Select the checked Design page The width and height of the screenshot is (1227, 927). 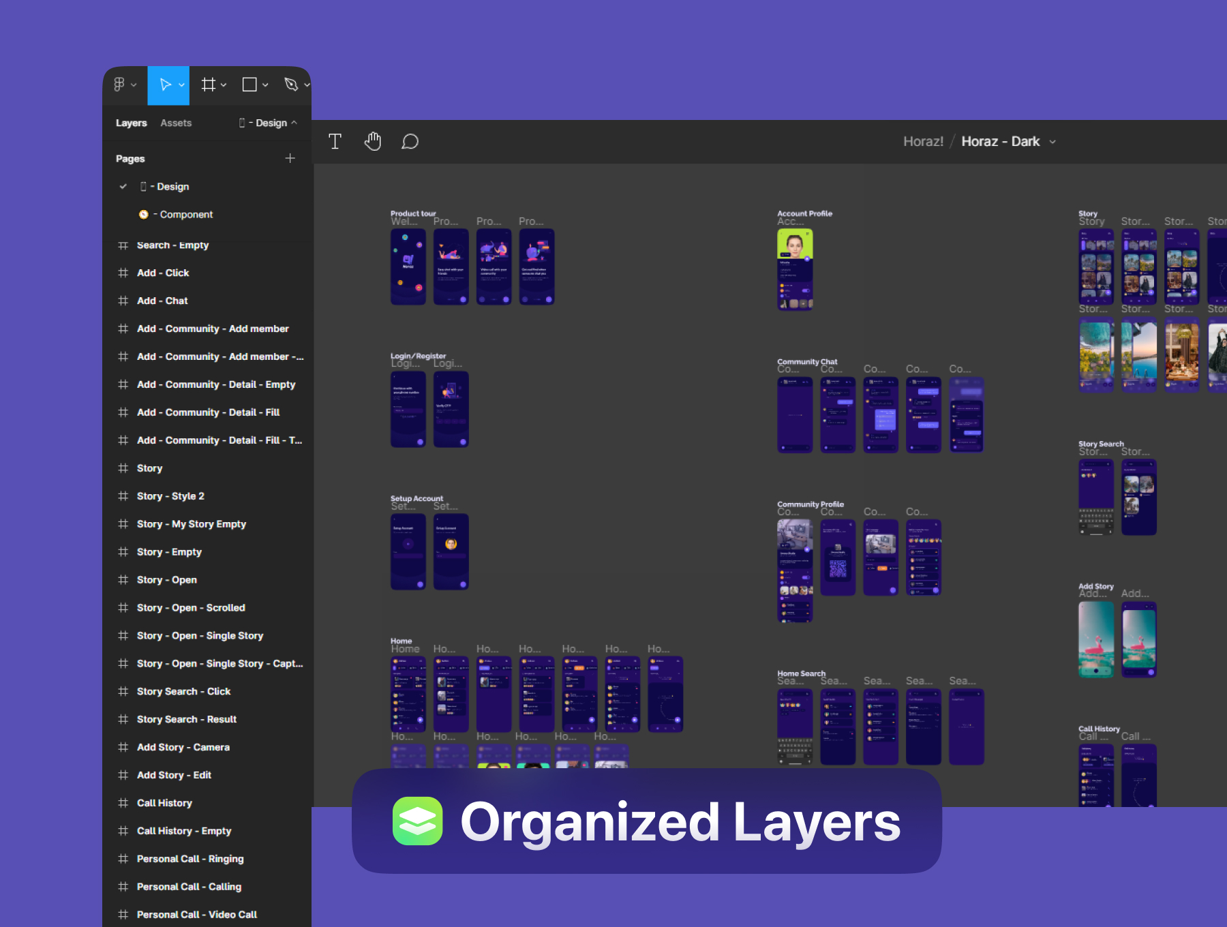[172, 187]
